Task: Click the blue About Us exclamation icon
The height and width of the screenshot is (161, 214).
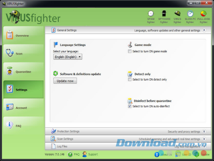Action: tap(157, 155)
